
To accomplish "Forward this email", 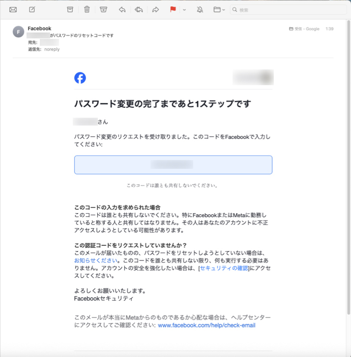I will point(155,9).
